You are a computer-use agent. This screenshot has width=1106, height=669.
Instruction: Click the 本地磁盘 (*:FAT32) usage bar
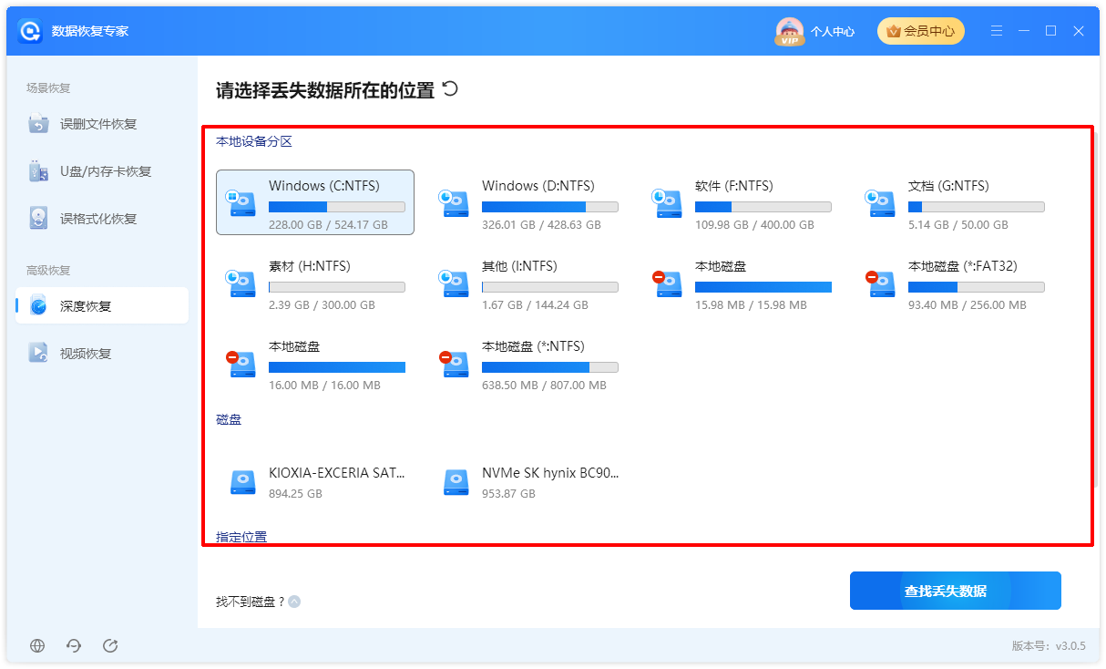pos(977,287)
